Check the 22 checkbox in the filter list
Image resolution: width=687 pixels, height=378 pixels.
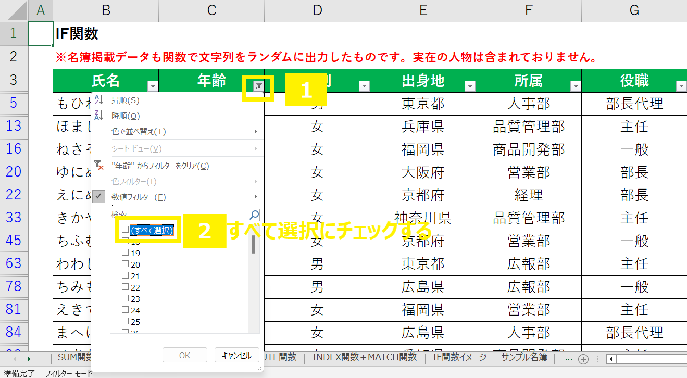125,287
